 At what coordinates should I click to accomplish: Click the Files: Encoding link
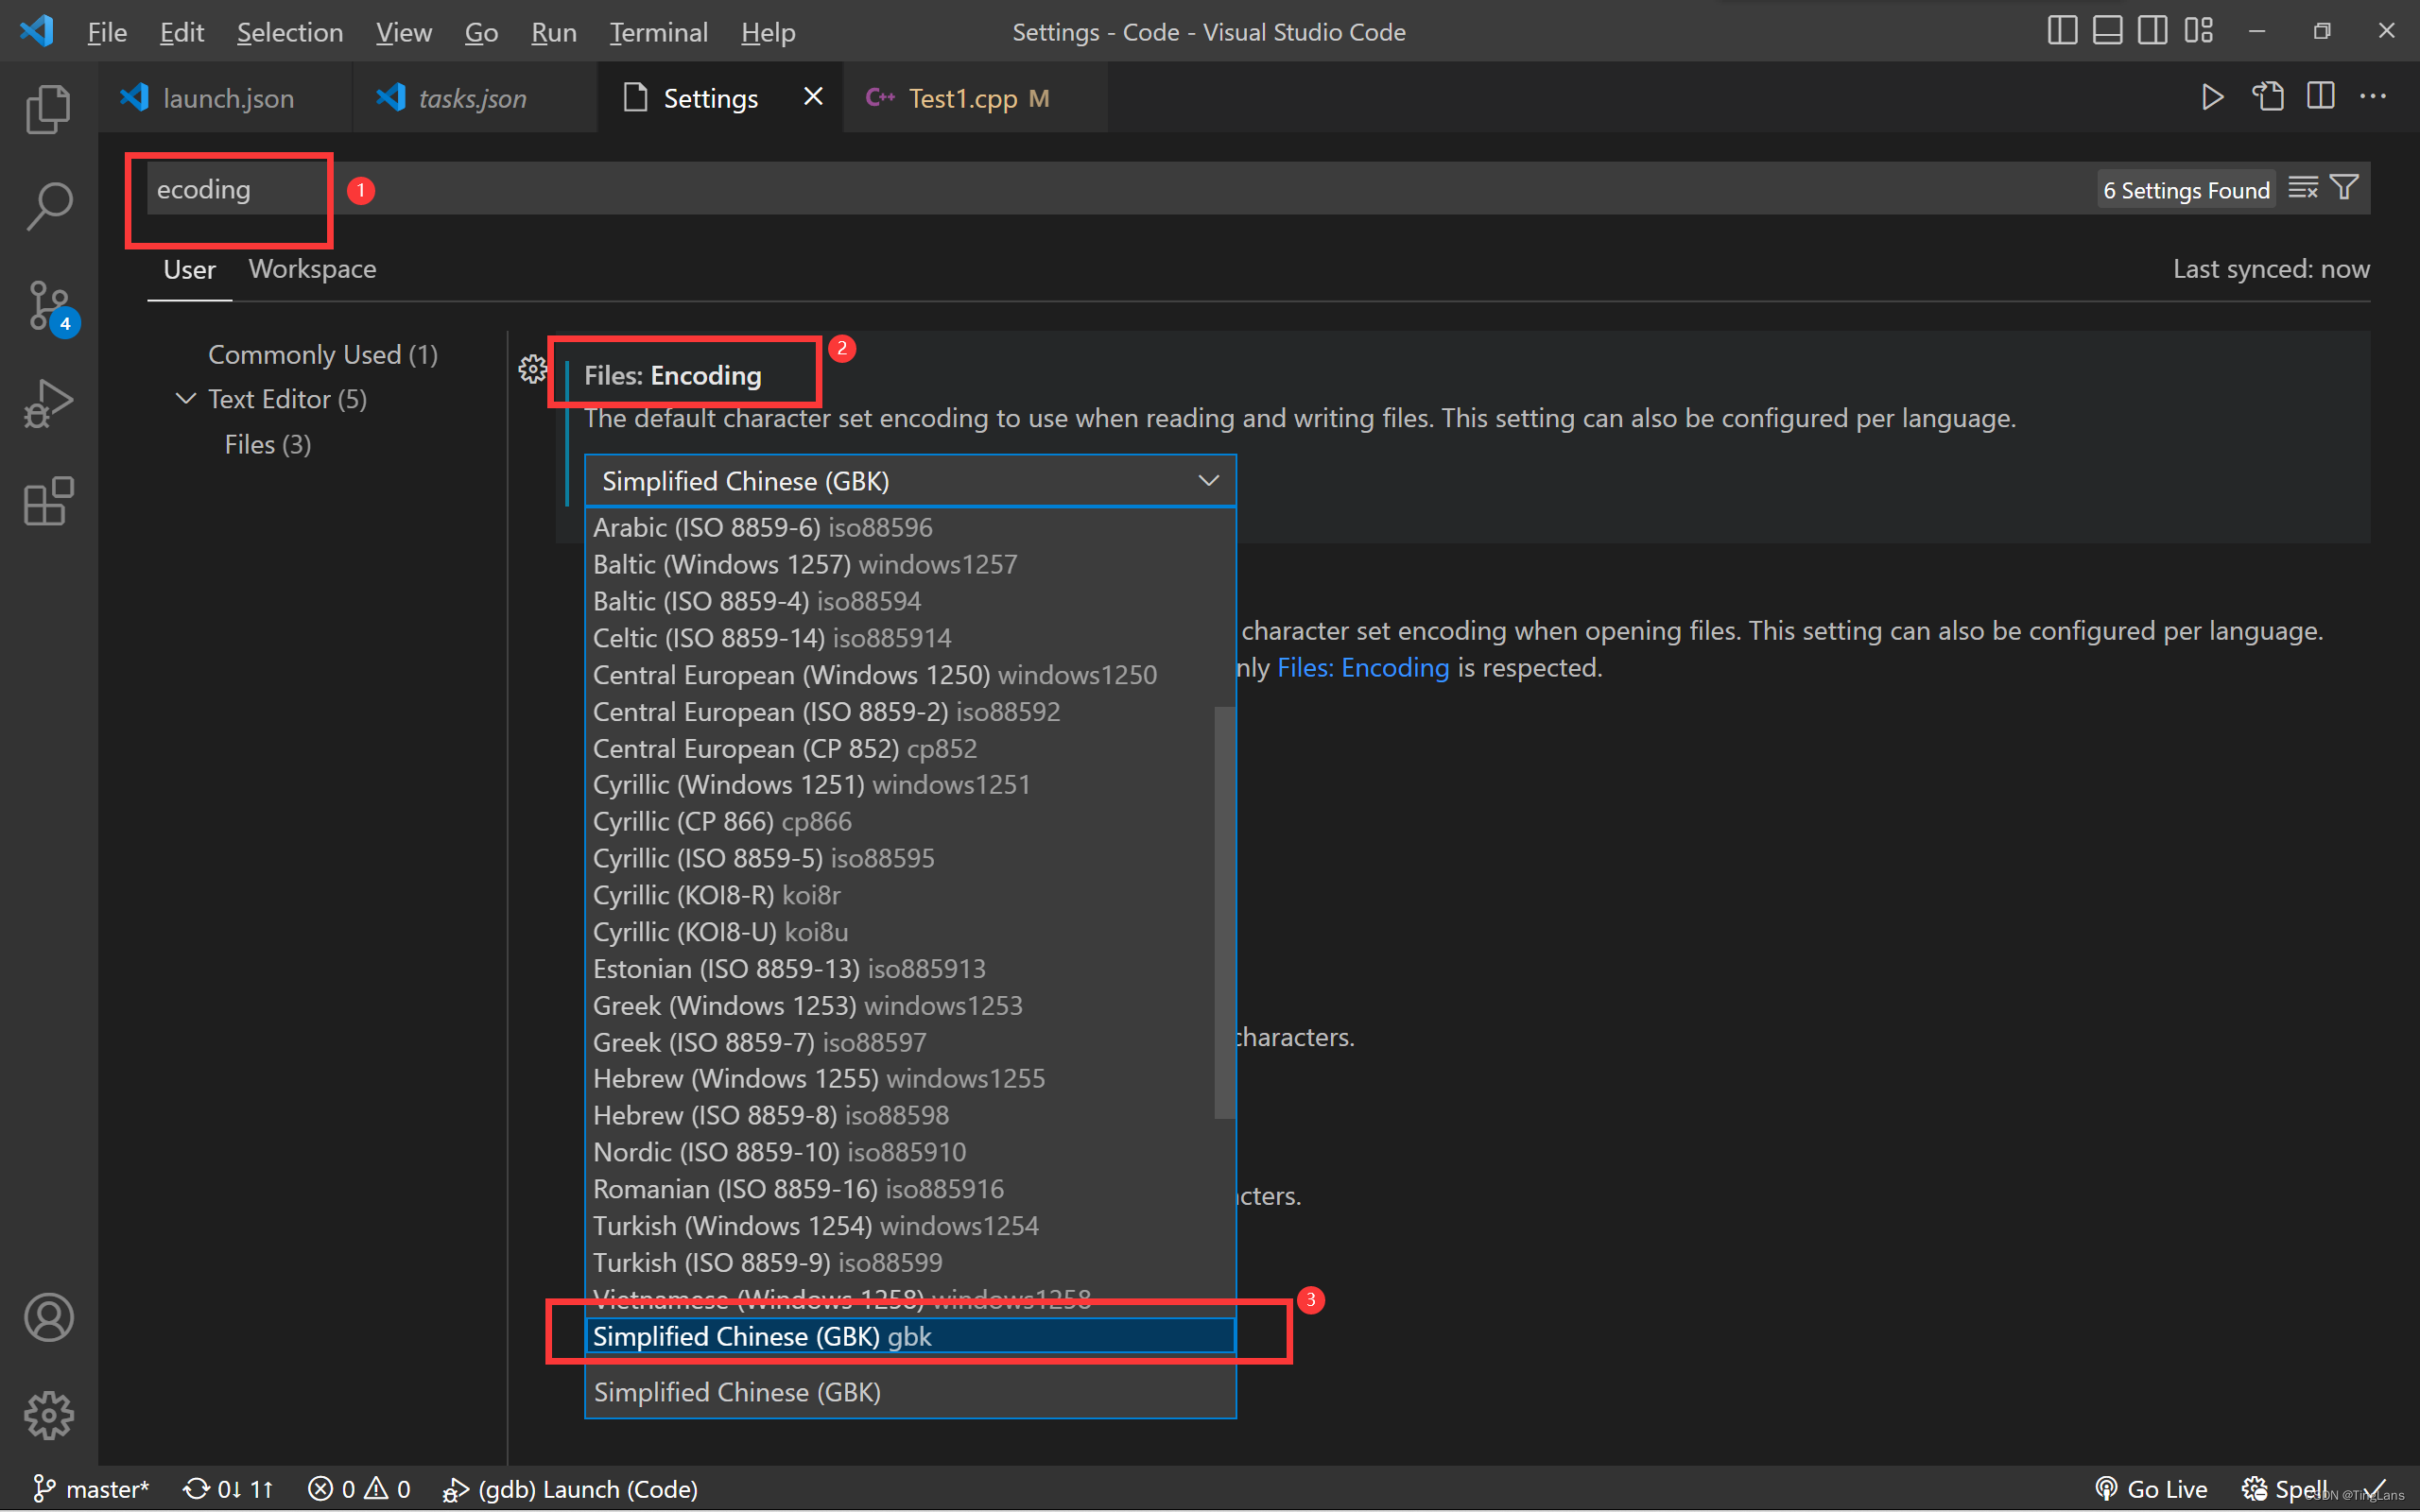coord(1363,667)
